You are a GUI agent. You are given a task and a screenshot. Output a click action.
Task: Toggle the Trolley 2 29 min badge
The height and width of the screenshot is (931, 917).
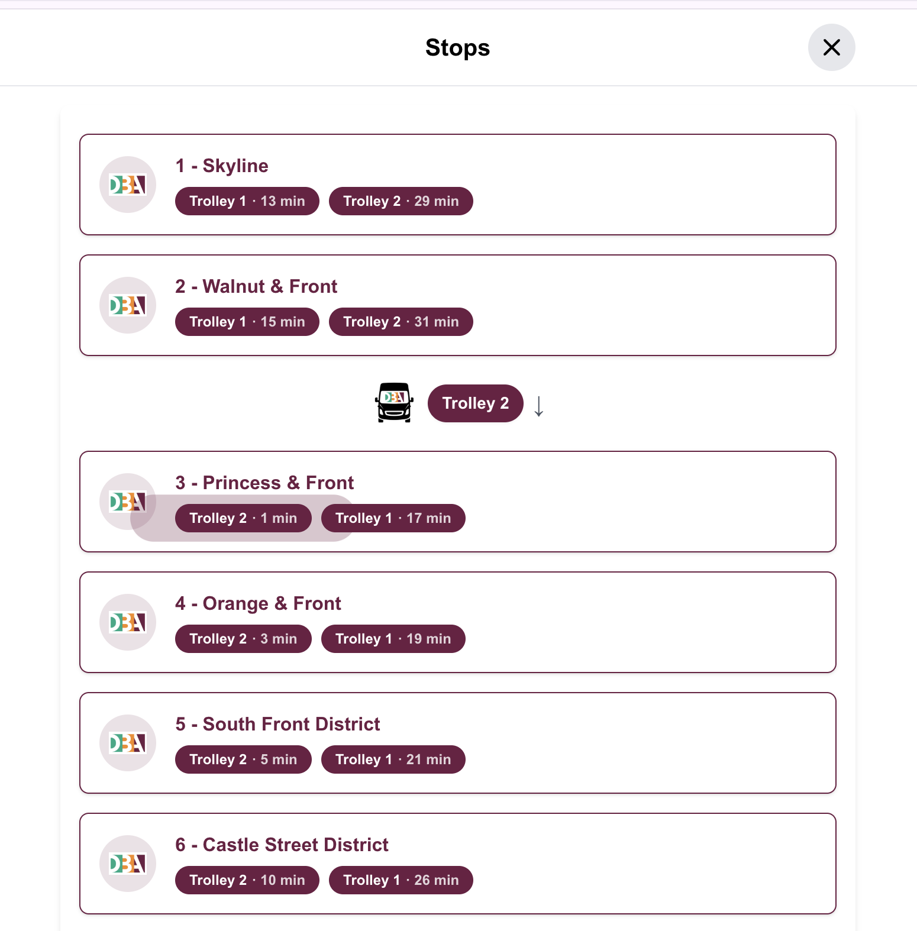click(x=401, y=201)
